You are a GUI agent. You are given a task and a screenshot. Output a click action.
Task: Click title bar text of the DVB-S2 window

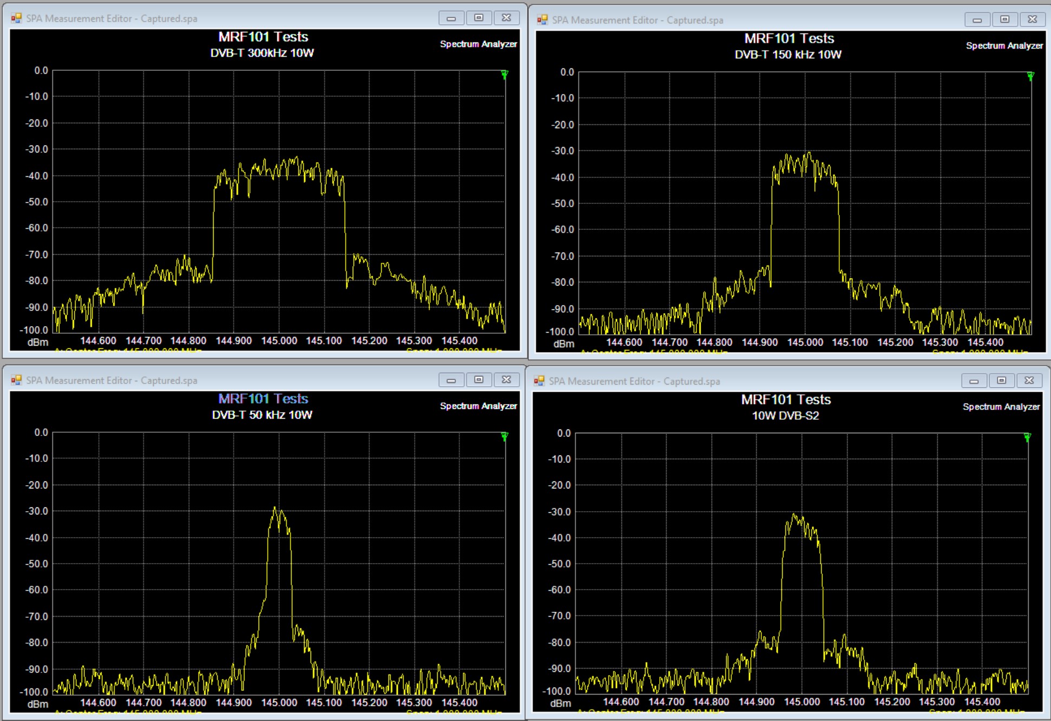(x=634, y=381)
